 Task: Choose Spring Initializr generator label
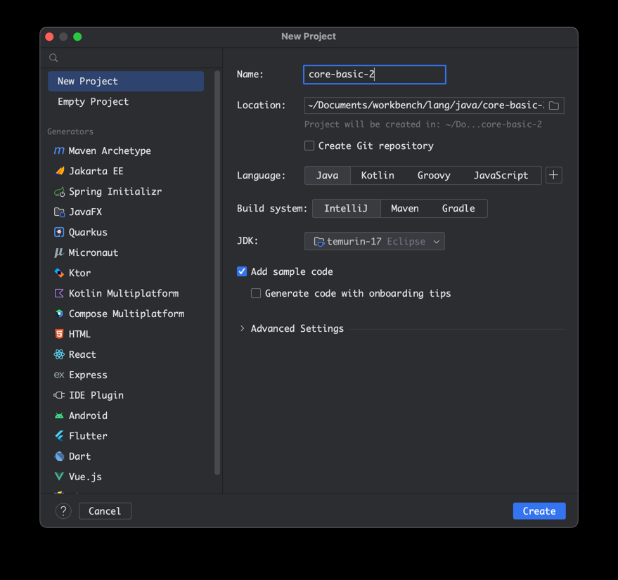tap(115, 191)
